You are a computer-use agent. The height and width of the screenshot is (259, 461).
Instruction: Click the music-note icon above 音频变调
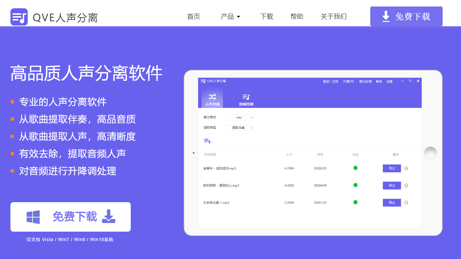tap(246, 97)
